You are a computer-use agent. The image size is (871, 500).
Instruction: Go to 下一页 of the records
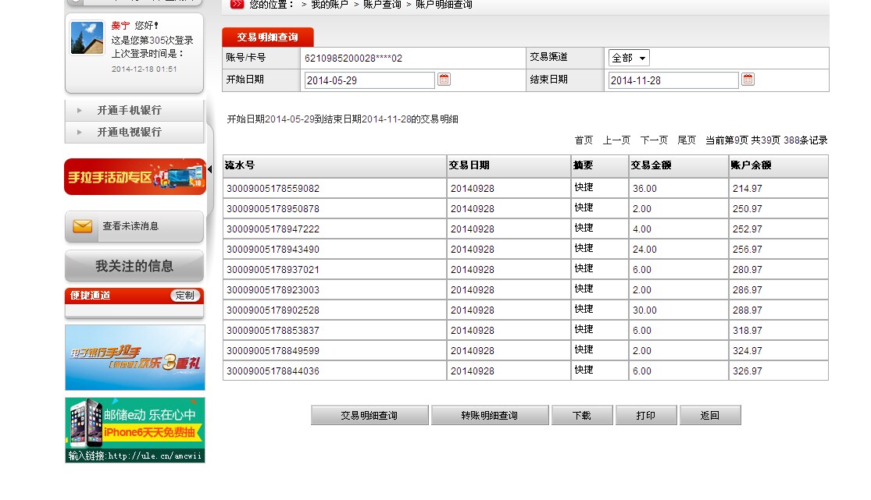[654, 140]
